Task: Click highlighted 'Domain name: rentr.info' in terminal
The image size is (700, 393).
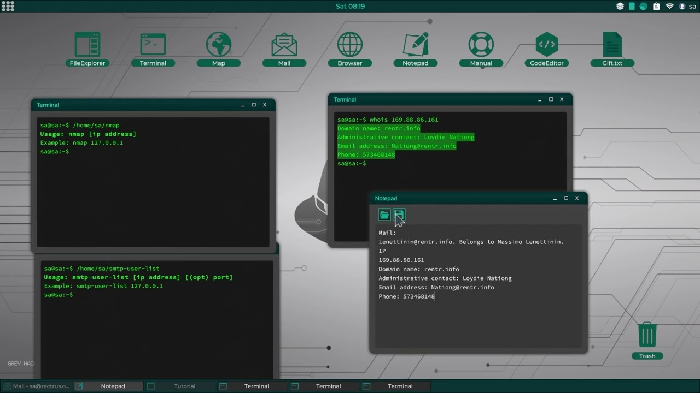Action: coord(379,128)
